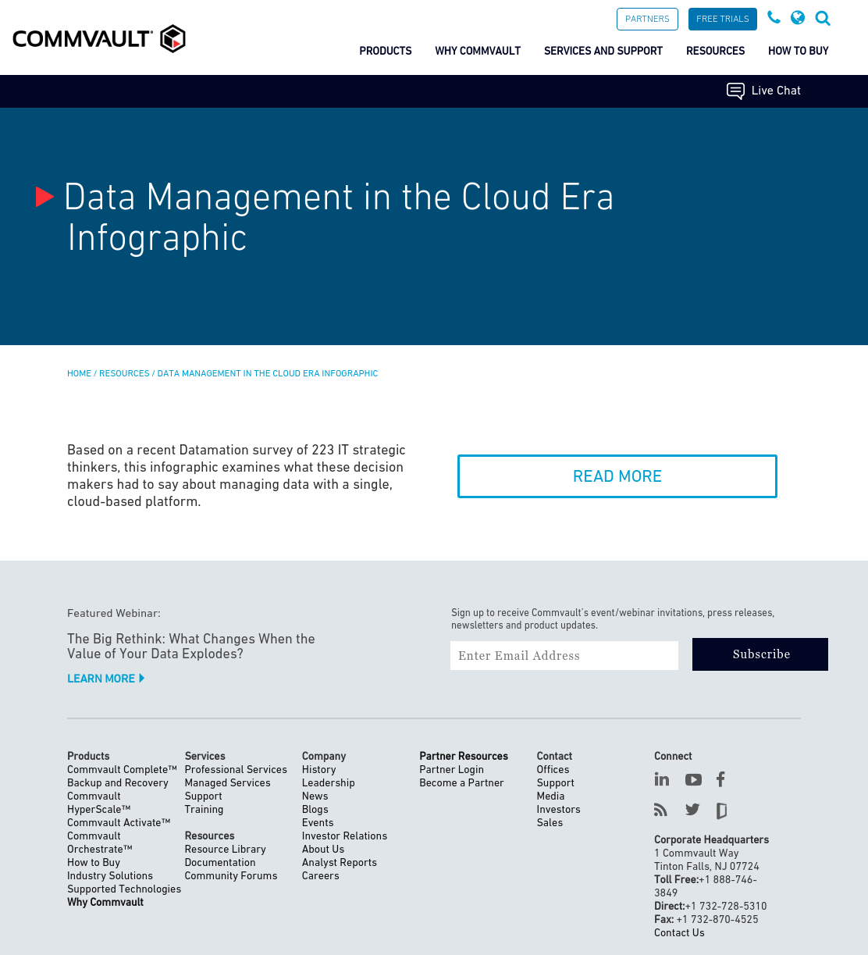Click the Live Chat speech bubble icon
868x955 pixels.
tap(735, 91)
